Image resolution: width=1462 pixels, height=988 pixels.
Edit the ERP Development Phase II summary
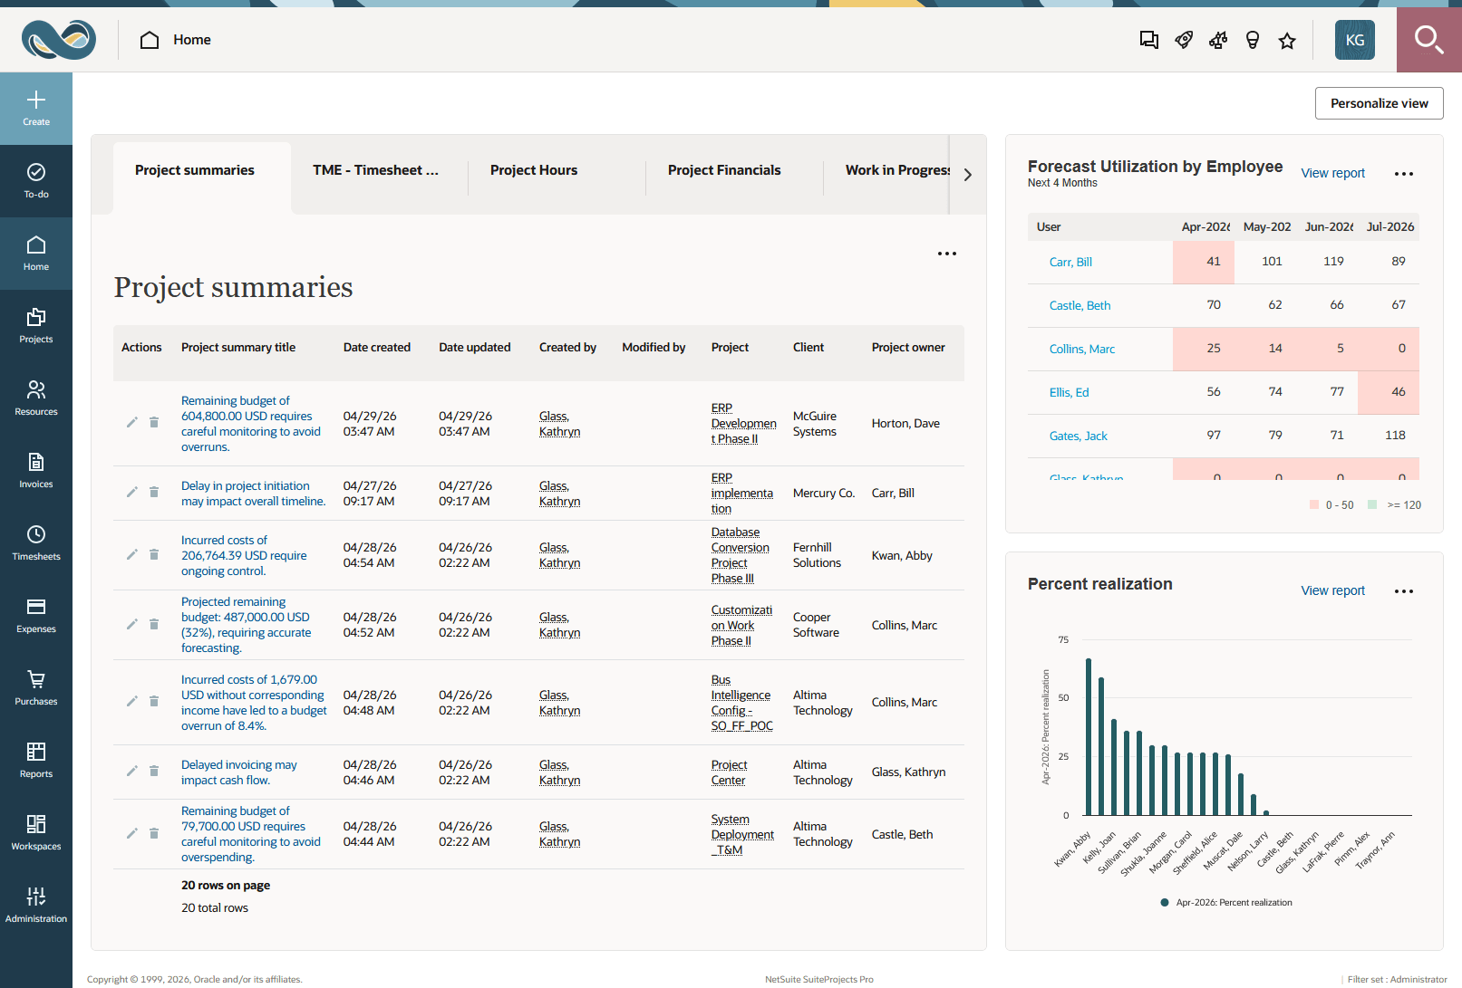(131, 423)
